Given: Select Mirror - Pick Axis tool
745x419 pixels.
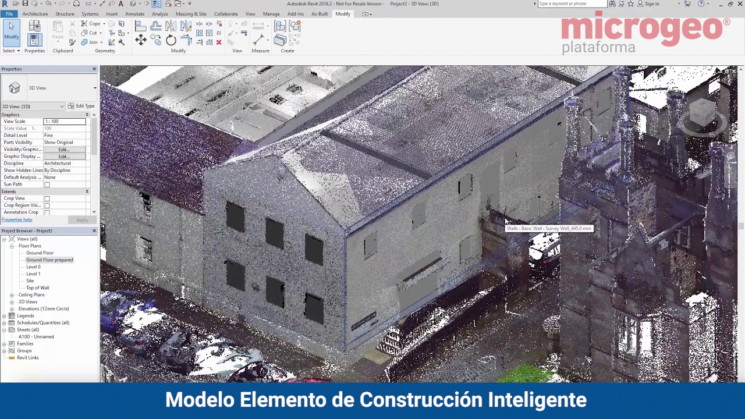Looking at the screenshot, I should click(x=171, y=26).
